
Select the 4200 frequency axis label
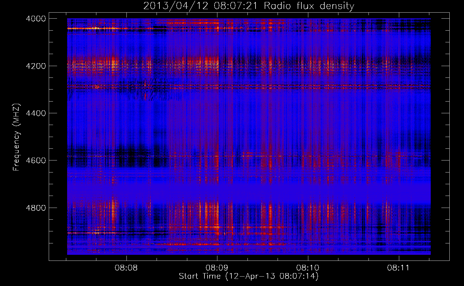[x=36, y=66]
